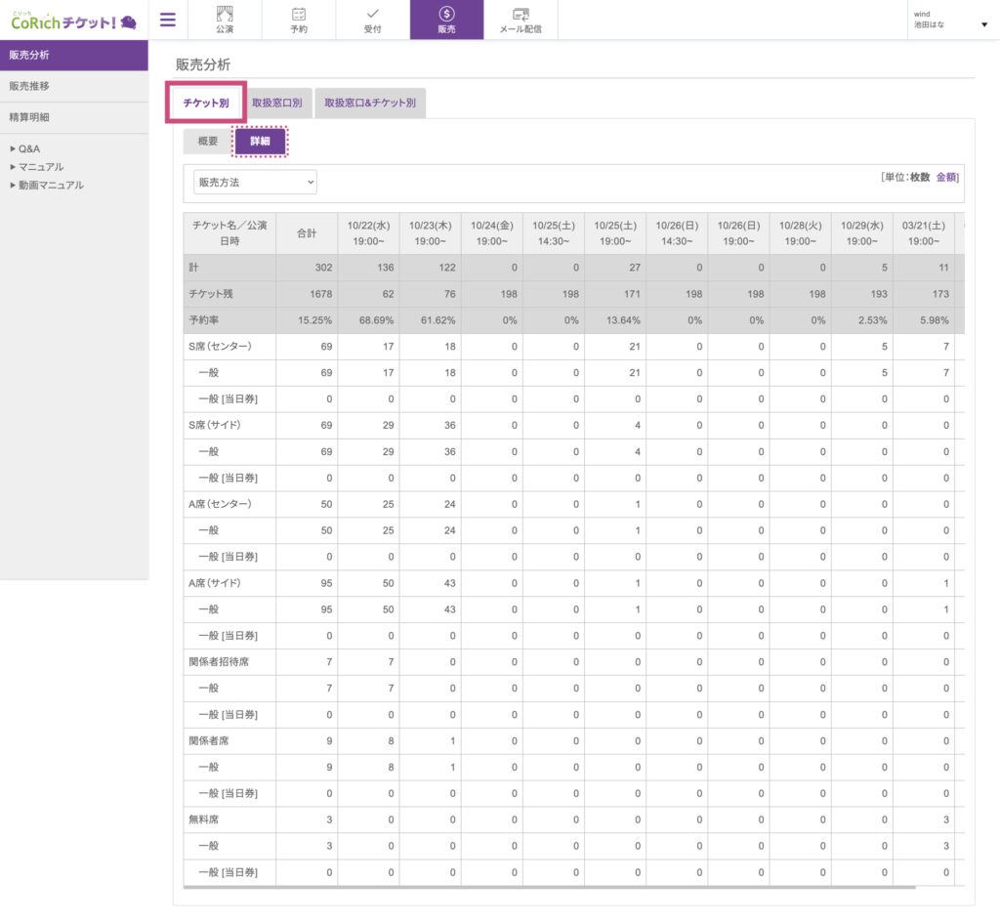Toggle the hamburger sidebar menu
Viewport: 1000px width, 922px height.
168,20
